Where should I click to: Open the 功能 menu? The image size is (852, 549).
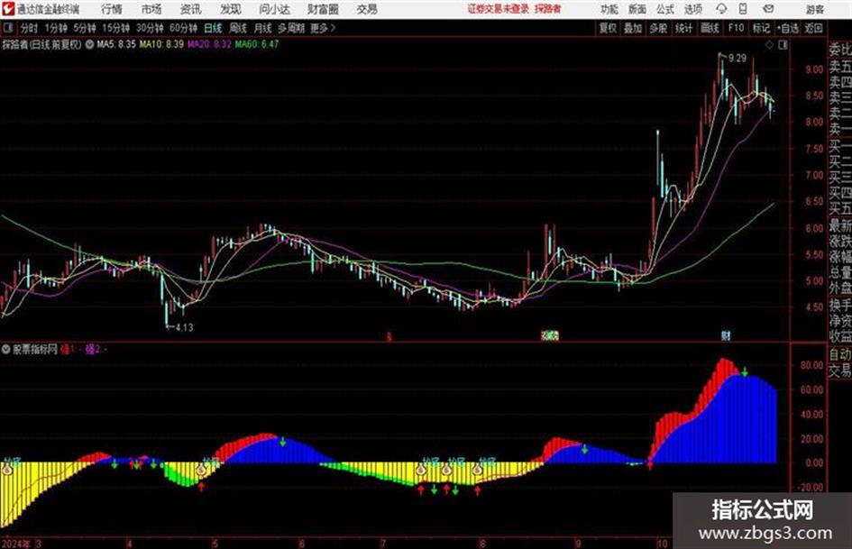(x=609, y=9)
